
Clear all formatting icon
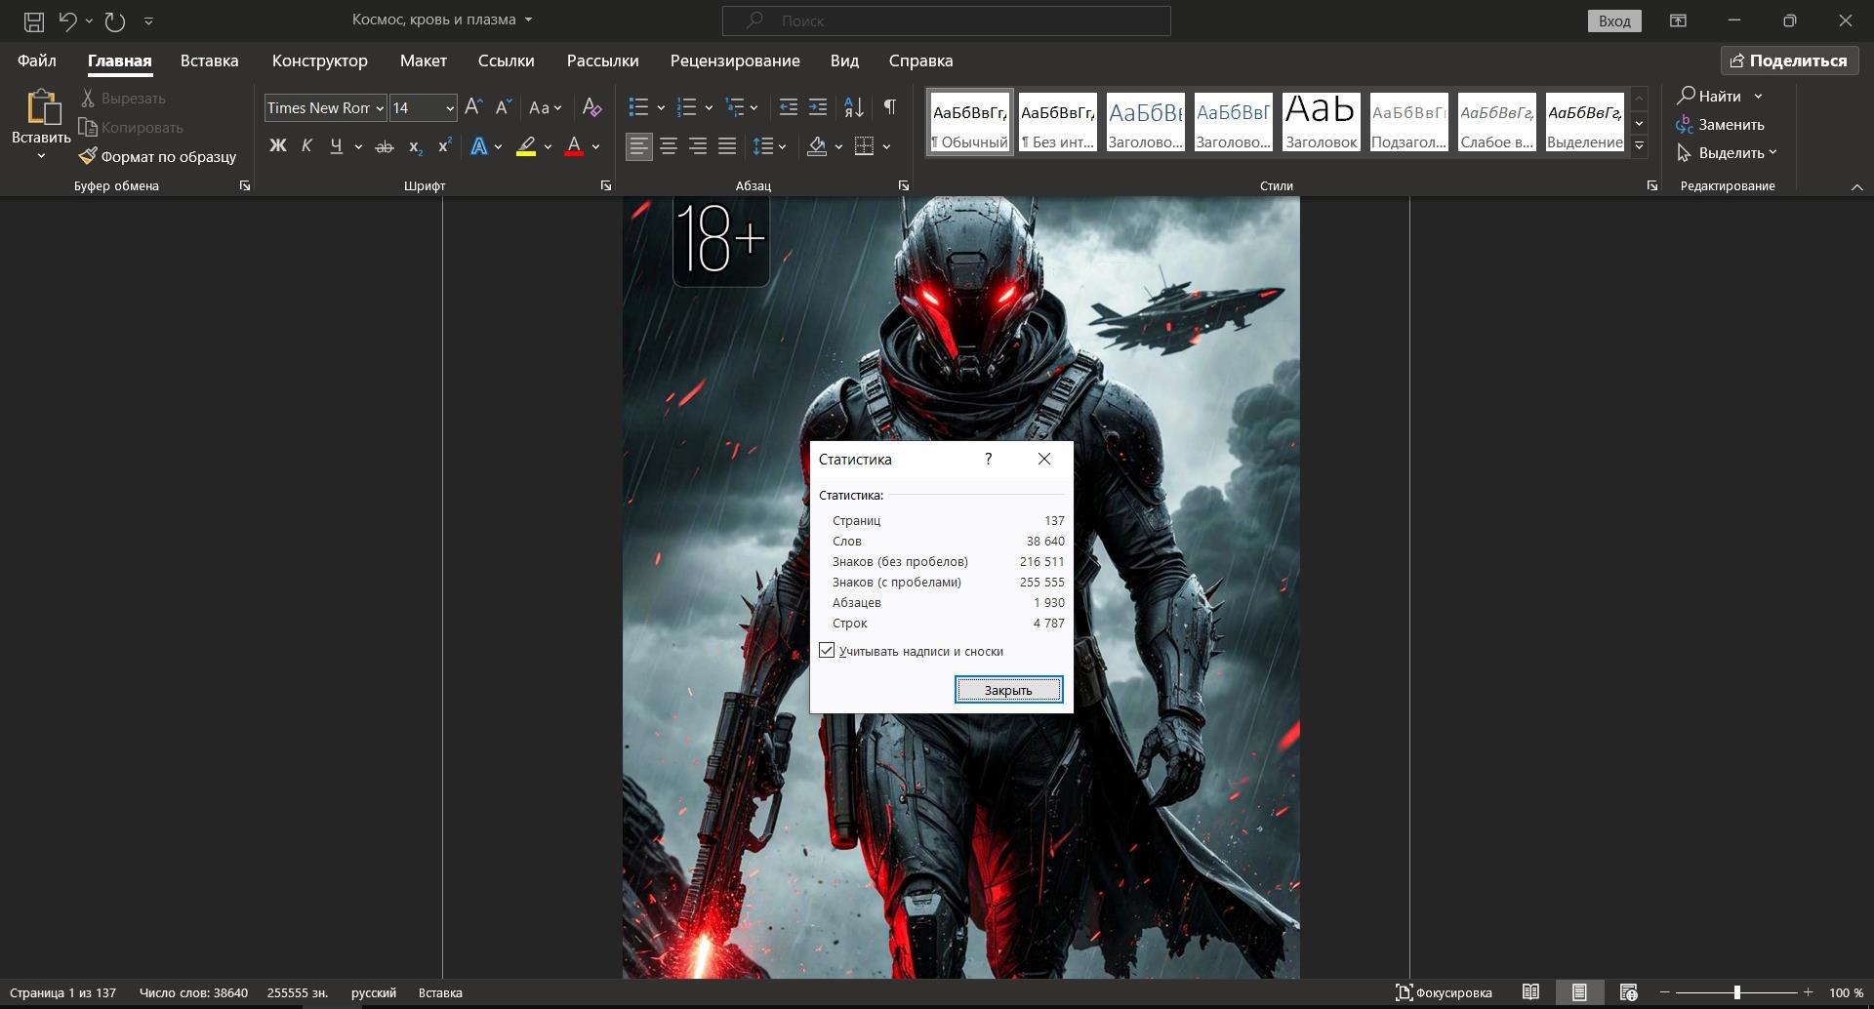[591, 107]
